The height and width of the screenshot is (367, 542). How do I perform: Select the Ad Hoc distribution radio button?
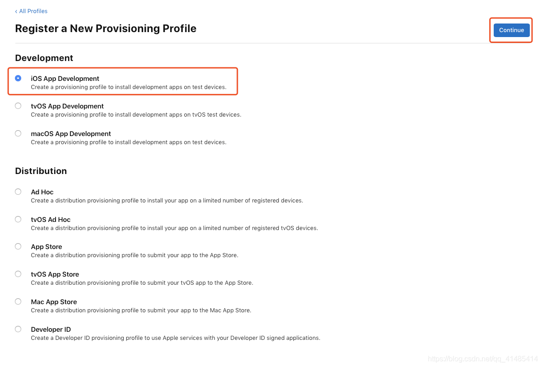click(x=18, y=192)
